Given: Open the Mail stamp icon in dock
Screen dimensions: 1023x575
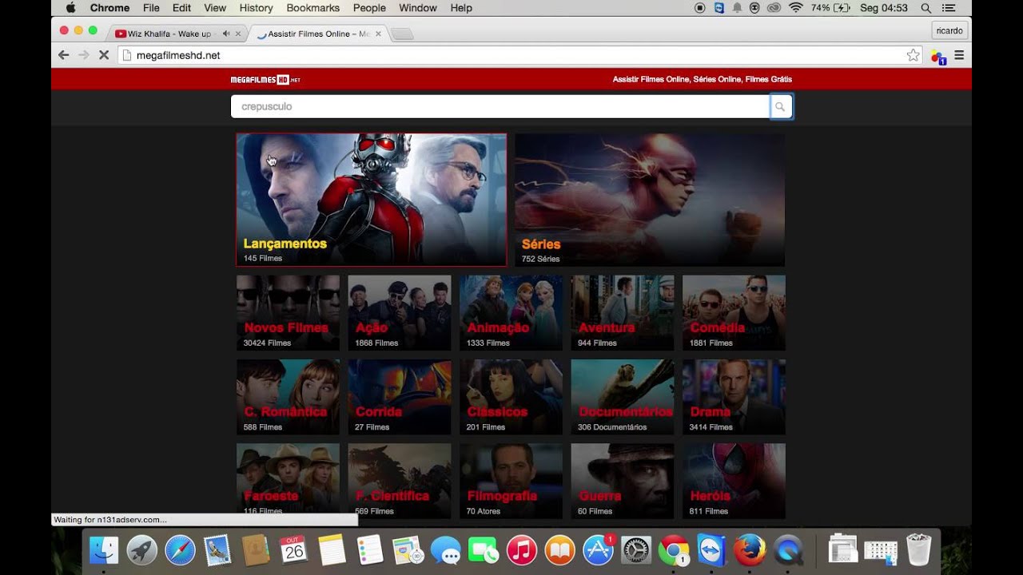Looking at the screenshot, I should click(217, 550).
